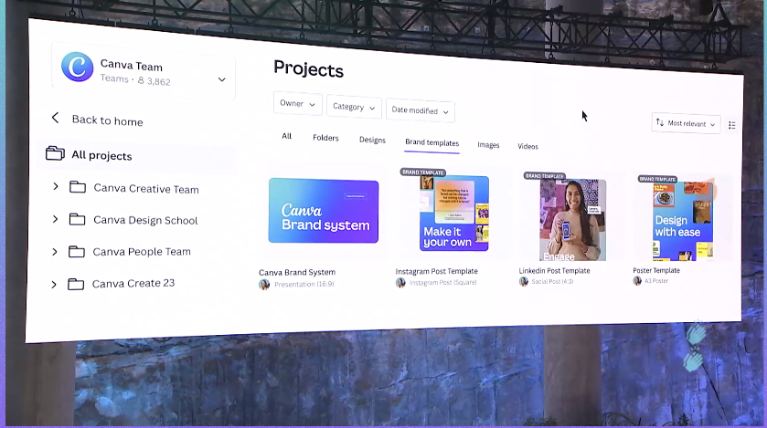Click Canva Creative Team folder icon
The height and width of the screenshot is (428, 767).
pos(78,187)
